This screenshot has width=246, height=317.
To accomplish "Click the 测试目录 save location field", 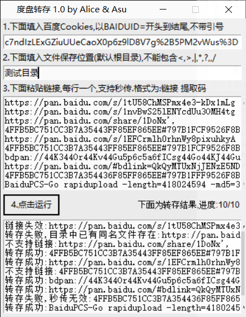I will pyautogui.click(x=122, y=73).
